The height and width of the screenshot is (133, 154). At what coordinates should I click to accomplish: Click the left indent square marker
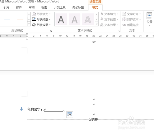[27, 39]
